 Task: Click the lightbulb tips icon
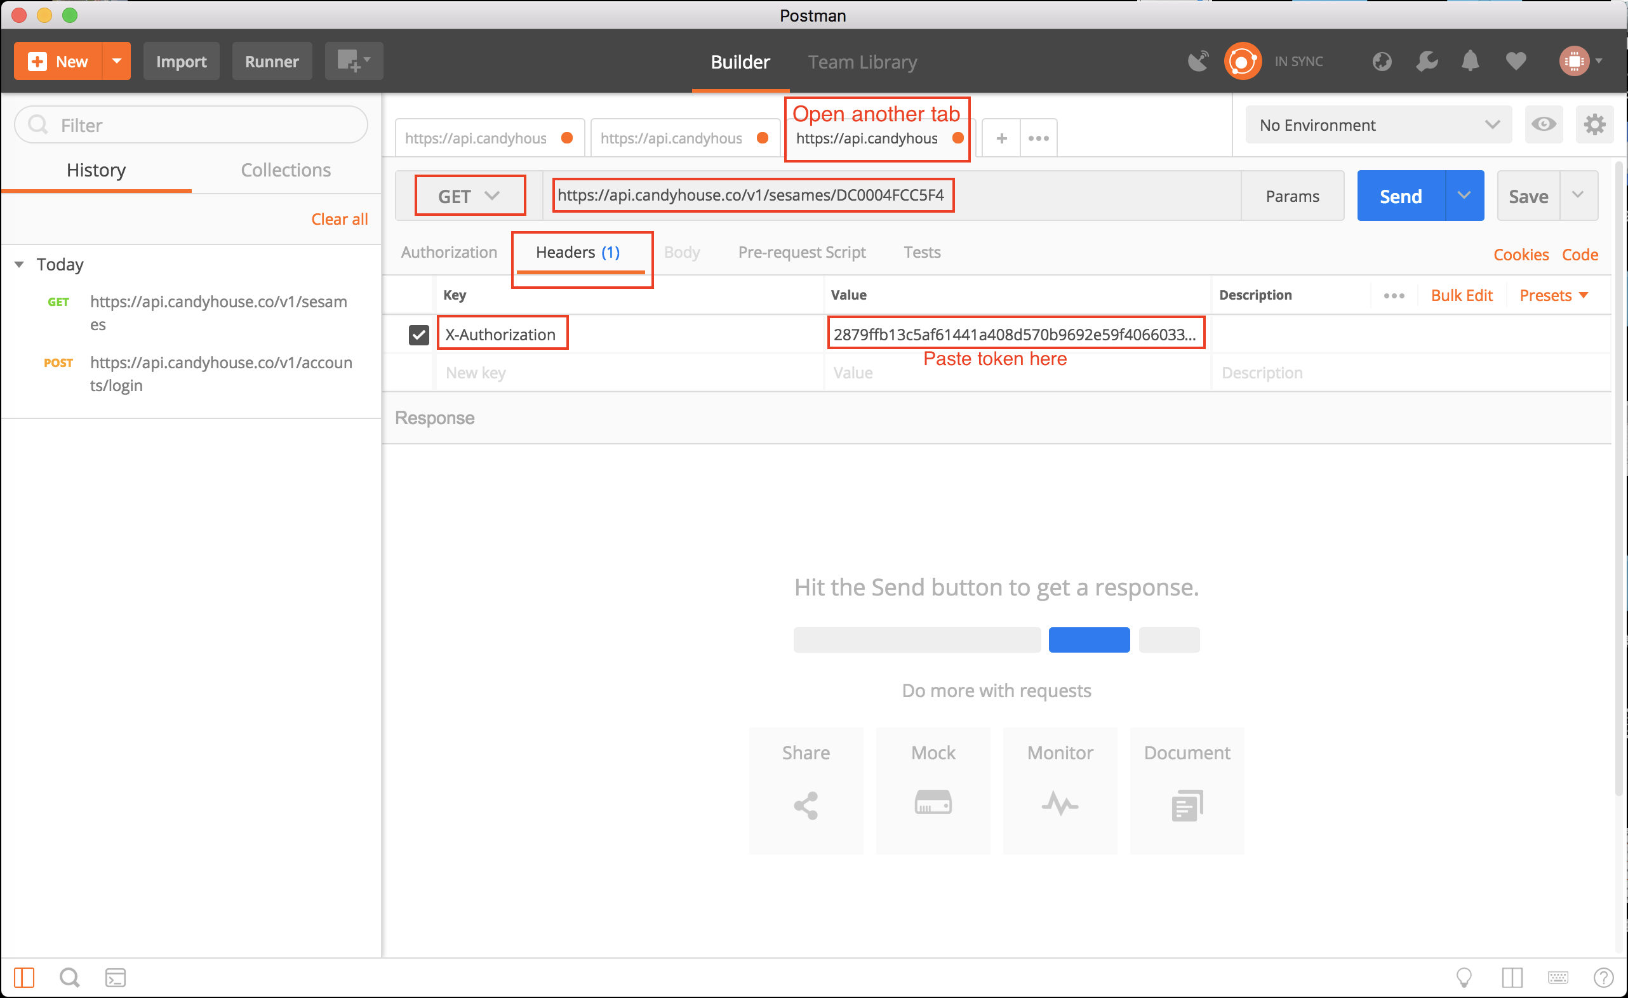(1464, 978)
